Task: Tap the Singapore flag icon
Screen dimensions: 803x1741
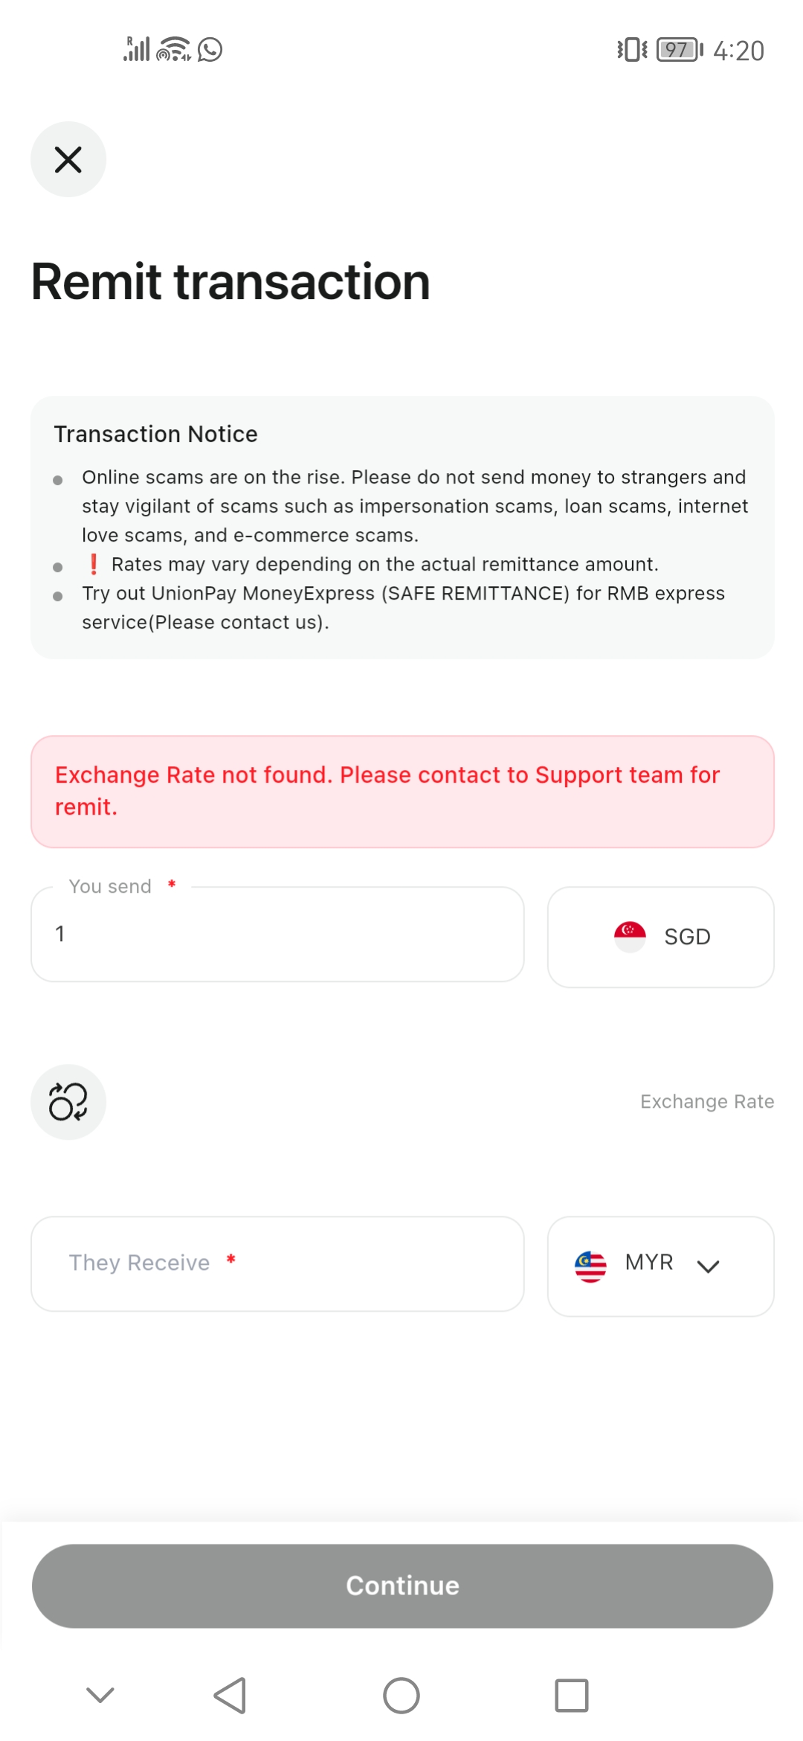Action: tap(630, 936)
